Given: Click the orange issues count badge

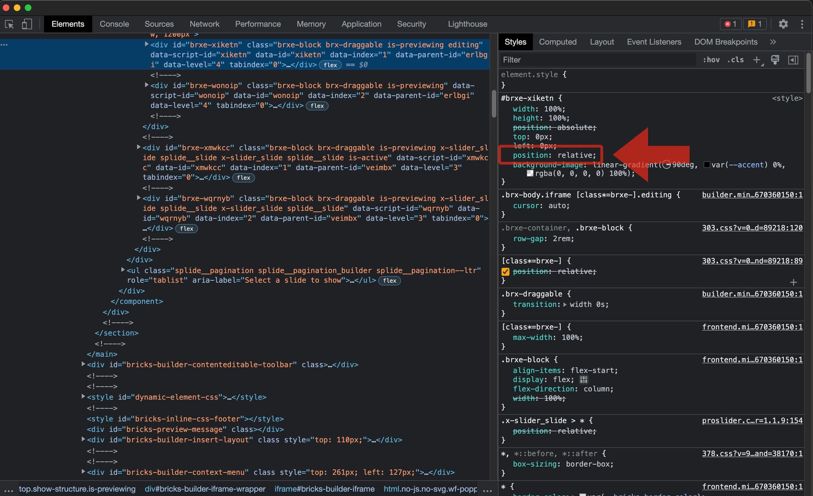Looking at the screenshot, I should click(755, 24).
